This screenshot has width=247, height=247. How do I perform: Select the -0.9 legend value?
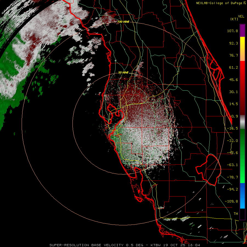pyautogui.click(x=234, y=116)
